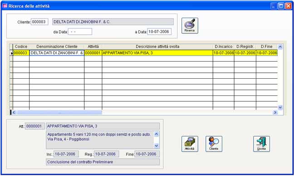Viewport: 294px width, 176px height.
Task: Click the a Data field 10-07-2006
Action: pos(159,32)
